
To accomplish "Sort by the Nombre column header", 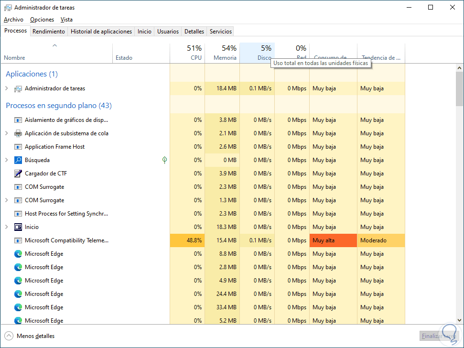I will [x=56, y=53].
